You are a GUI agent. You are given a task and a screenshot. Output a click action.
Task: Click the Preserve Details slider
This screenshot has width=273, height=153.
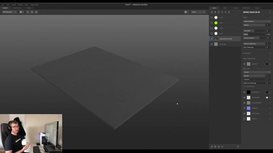coord(254,38)
